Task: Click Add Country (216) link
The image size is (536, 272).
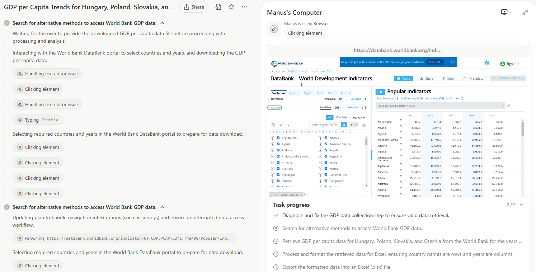Action: pos(412,98)
